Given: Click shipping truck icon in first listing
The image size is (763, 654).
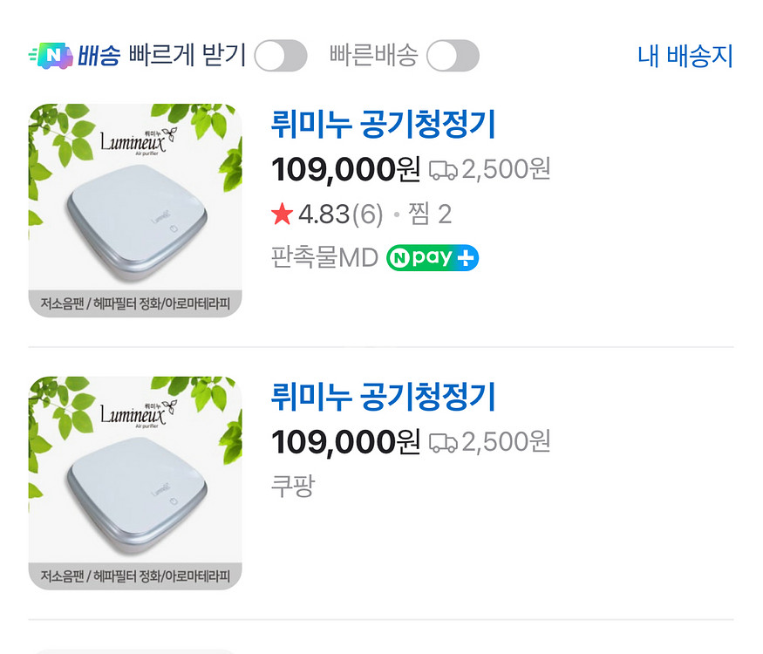Looking at the screenshot, I should point(443,170).
